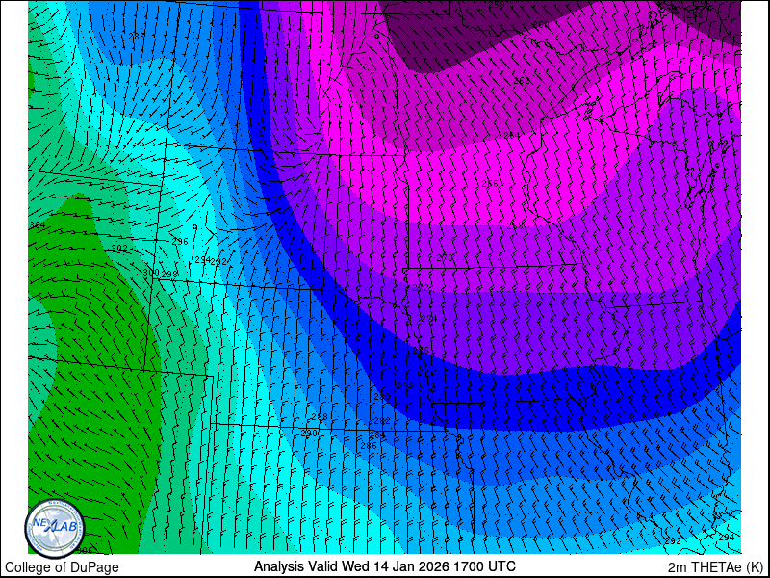Click the 262 contour label
Screen dimensions: 770x578
click(x=522, y=81)
